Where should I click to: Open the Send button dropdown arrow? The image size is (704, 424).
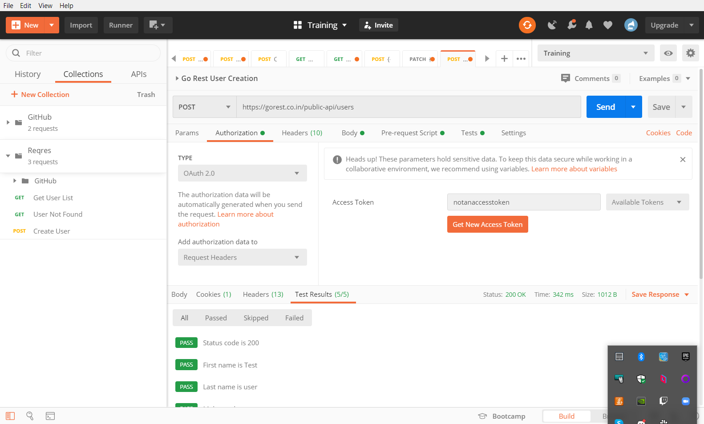[633, 107]
